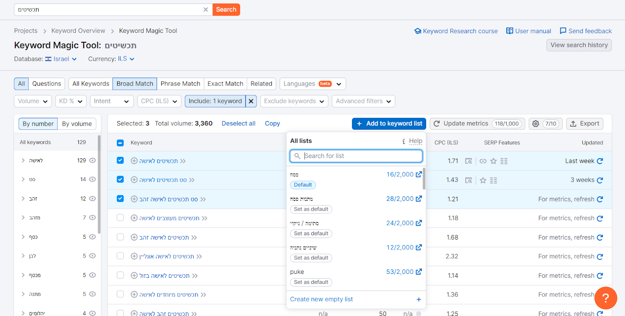Open the CPC (ILS) filter dropdown
This screenshot has height=316, width=625.
coord(159,101)
